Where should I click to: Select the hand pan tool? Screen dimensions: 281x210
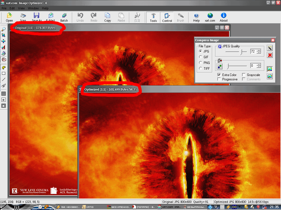[x=4, y=59]
